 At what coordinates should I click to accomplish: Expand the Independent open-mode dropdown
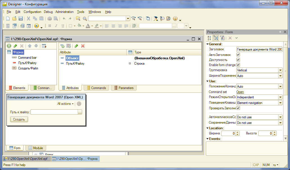point(280,97)
